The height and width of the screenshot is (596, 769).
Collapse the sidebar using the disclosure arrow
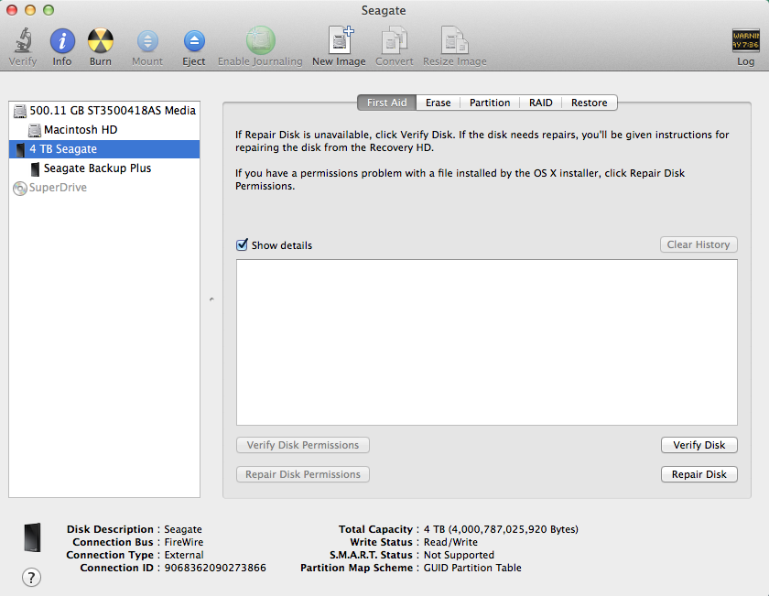(x=211, y=298)
